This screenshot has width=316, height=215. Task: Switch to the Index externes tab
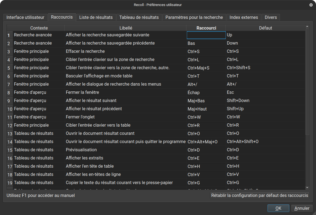[x=244, y=17]
